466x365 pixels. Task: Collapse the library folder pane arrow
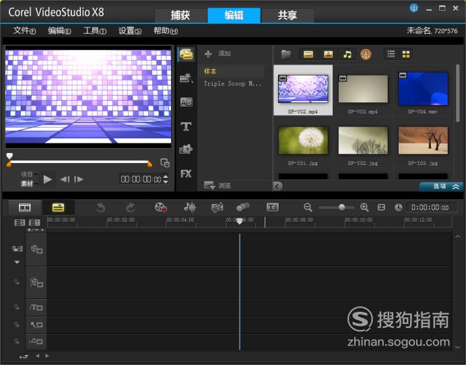click(x=277, y=187)
